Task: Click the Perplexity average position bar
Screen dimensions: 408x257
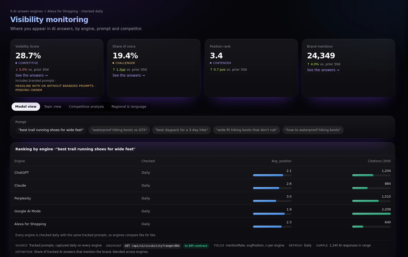Action: coord(272,201)
